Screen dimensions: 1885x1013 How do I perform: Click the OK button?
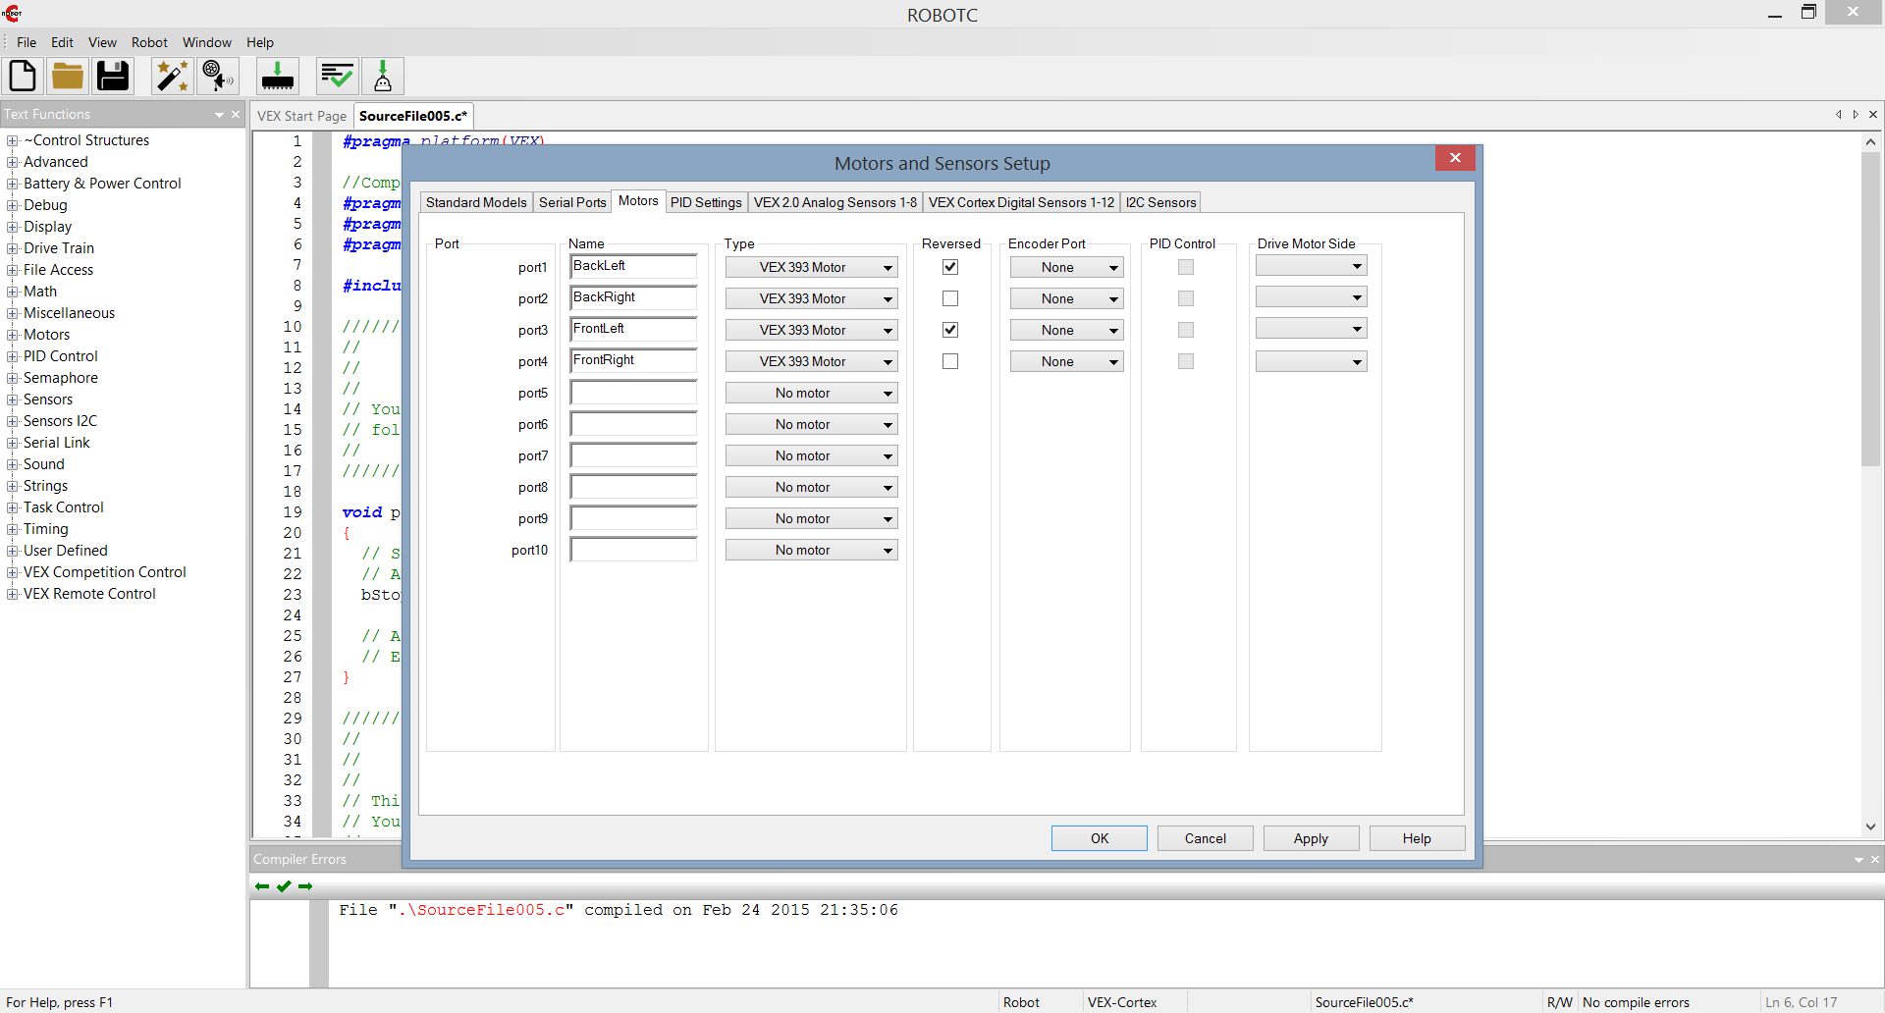pyautogui.click(x=1100, y=838)
